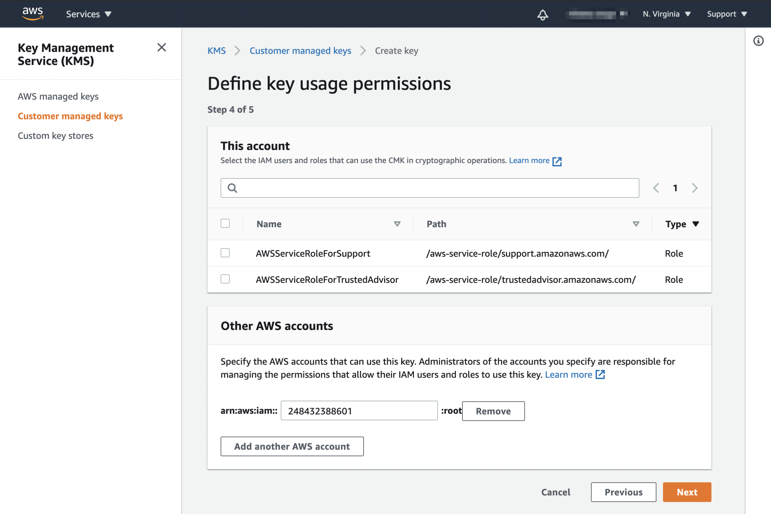Click the search magnifier icon
Viewport: 771px width, 514px height.
point(232,188)
